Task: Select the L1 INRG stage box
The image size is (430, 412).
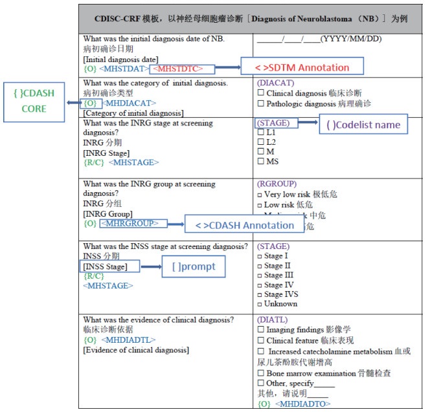Action: [261, 133]
